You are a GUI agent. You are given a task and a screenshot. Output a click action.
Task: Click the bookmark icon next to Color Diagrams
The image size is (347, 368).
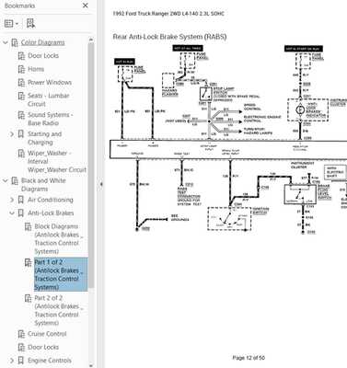tap(15, 42)
